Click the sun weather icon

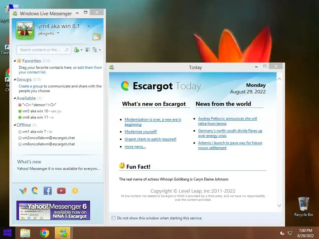[x=75, y=191]
